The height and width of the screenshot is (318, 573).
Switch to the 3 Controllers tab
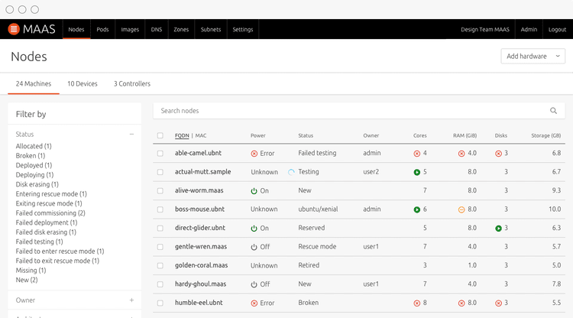click(132, 83)
